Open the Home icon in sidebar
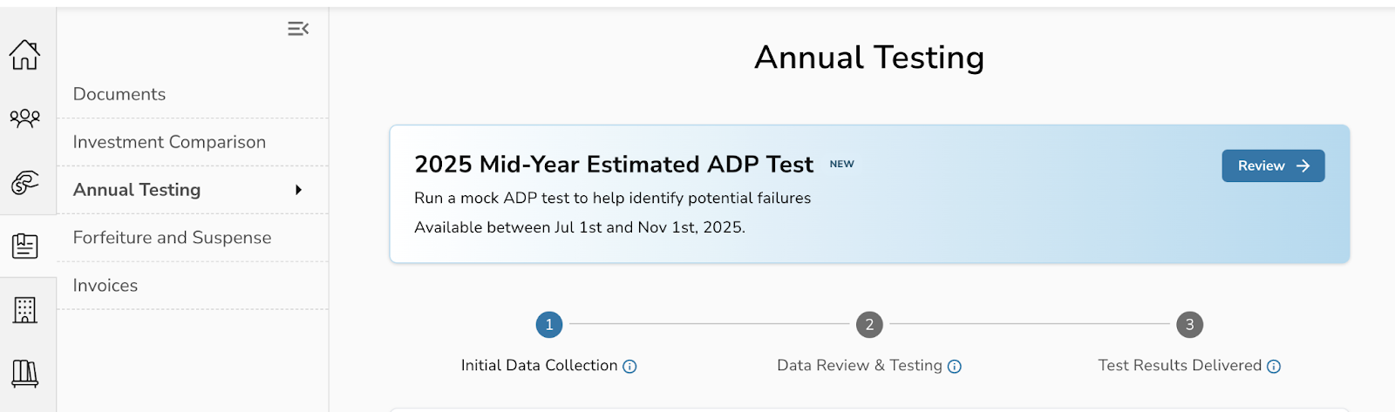 tap(24, 55)
